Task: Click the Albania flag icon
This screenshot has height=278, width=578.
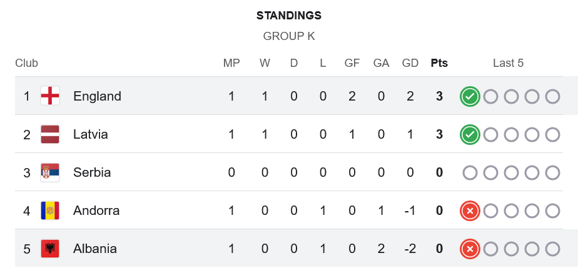Action: (x=50, y=249)
